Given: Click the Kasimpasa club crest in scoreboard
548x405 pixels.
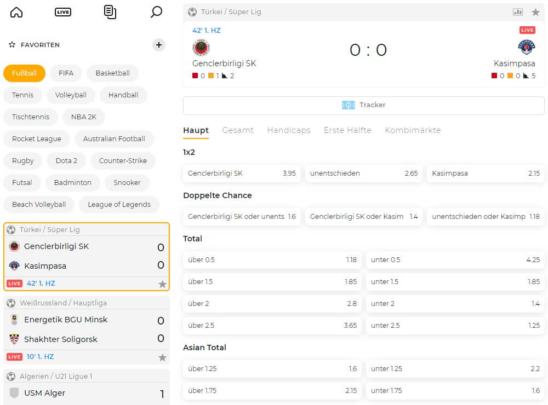Looking at the screenshot, I should (526, 48).
